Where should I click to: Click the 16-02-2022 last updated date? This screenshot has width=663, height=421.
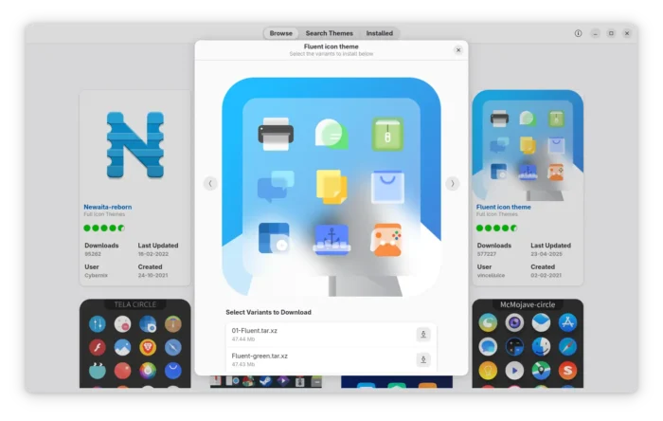pyautogui.click(x=153, y=254)
